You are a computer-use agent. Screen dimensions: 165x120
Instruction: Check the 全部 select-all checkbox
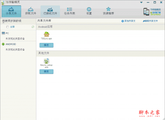(7, 27)
